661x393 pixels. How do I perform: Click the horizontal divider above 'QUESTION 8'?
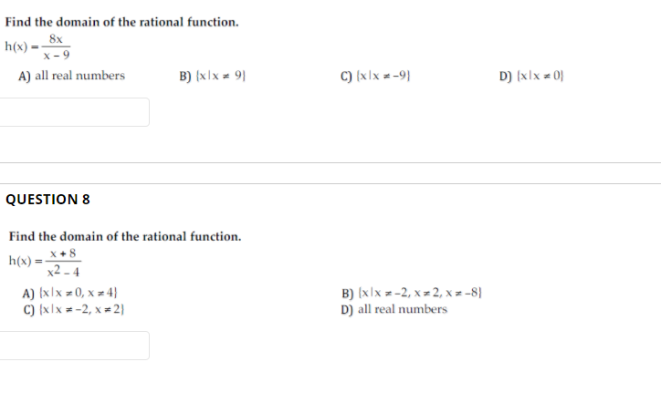click(x=330, y=183)
